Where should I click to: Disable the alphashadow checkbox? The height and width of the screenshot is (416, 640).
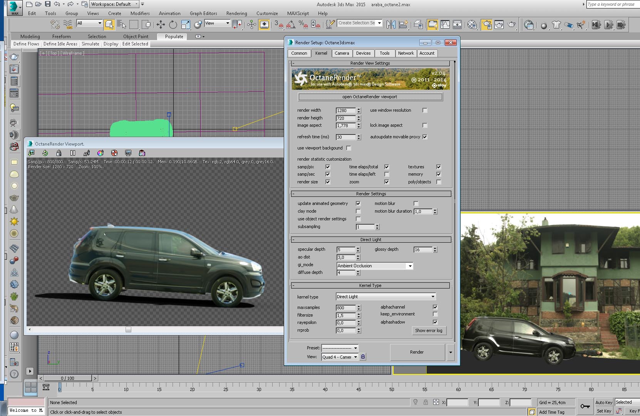coord(435,322)
